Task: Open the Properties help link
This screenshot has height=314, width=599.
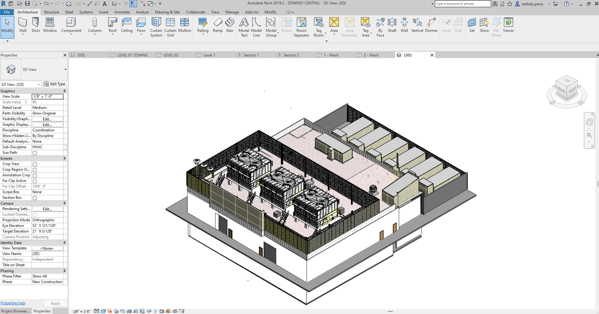Action: click(x=13, y=303)
